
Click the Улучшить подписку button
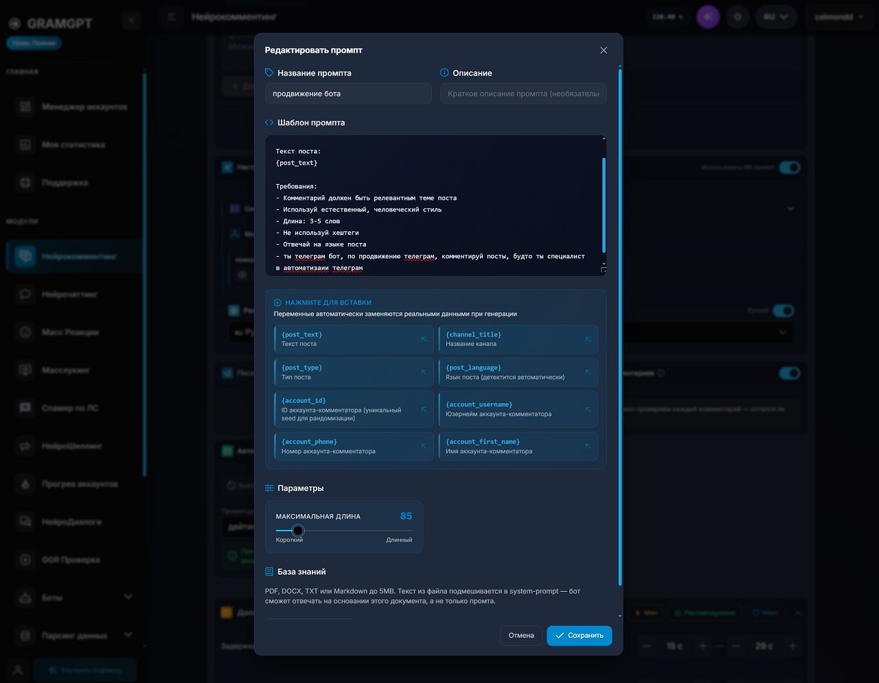pos(84,670)
